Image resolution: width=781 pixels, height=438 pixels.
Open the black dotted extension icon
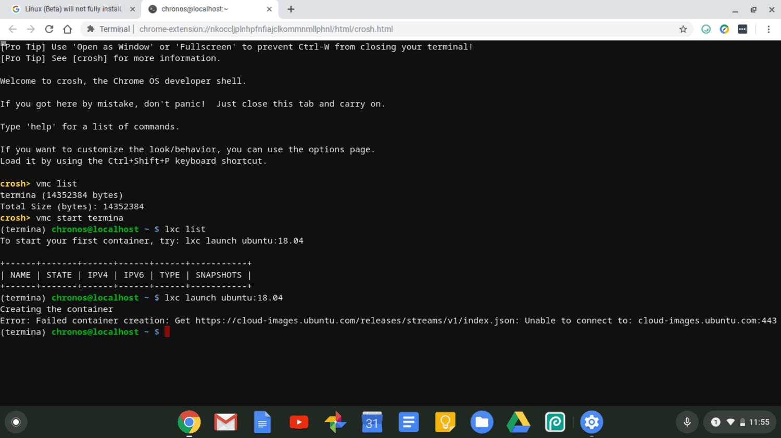pos(743,29)
